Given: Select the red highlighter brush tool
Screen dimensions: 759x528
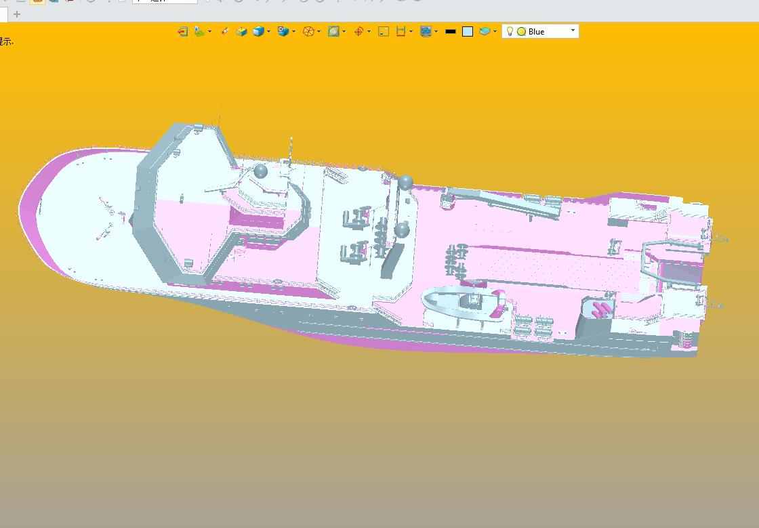Looking at the screenshot, I should [224, 31].
